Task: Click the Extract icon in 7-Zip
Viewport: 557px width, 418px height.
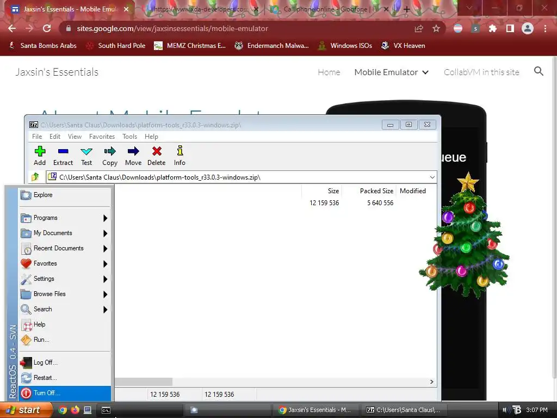Action: [x=63, y=156]
